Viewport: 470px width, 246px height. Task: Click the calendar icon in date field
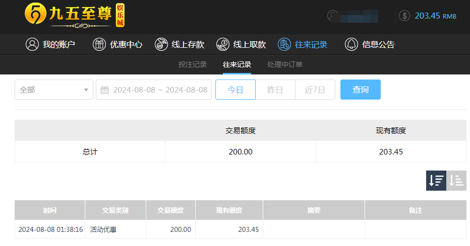(105, 90)
